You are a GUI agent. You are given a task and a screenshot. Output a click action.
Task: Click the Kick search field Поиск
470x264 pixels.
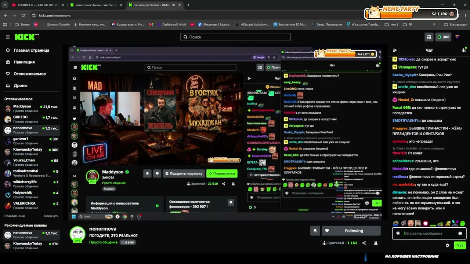(x=235, y=37)
